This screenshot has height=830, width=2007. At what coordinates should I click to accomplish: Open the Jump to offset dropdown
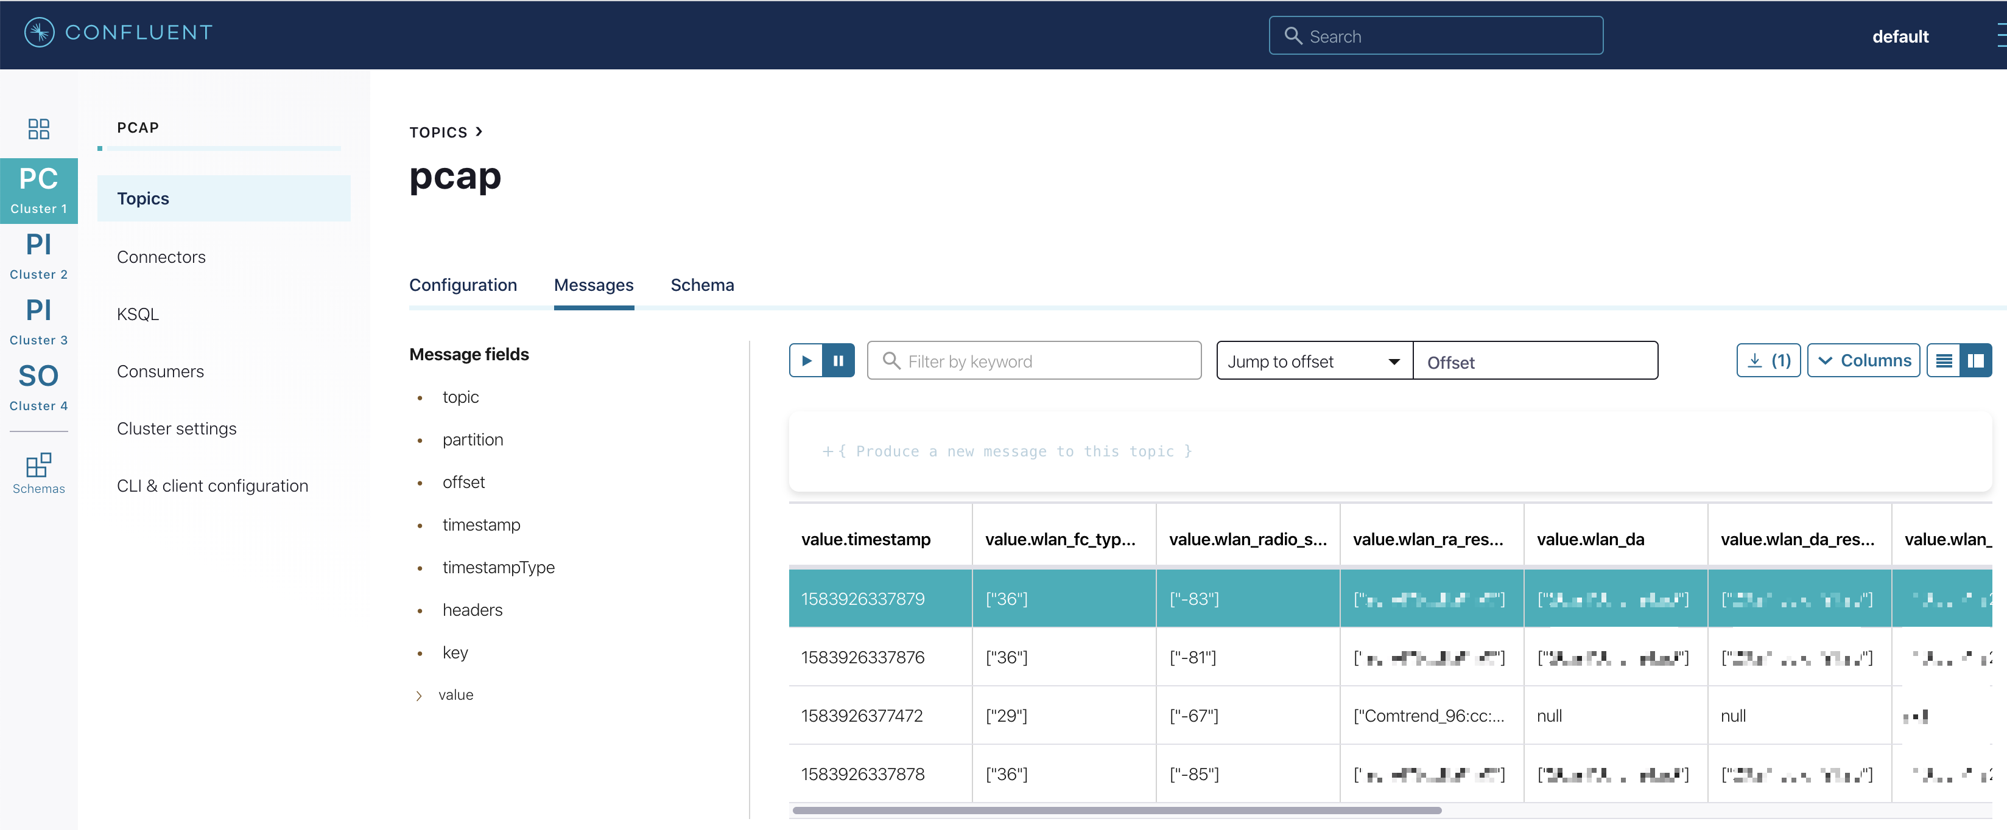(1313, 360)
